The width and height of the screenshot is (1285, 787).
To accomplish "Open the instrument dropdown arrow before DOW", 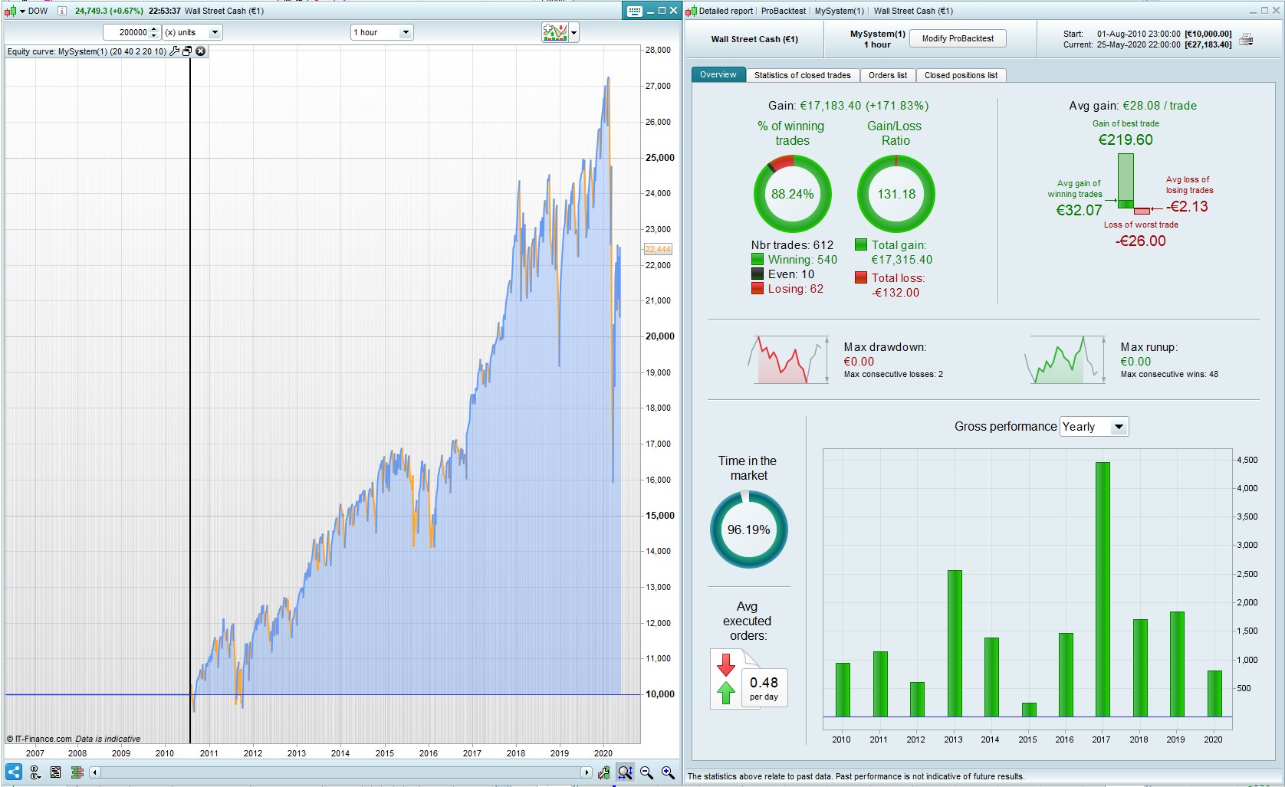I will pos(22,11).
